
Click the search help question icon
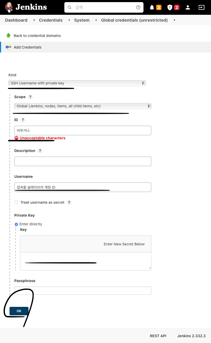click(x=138, y=7)
